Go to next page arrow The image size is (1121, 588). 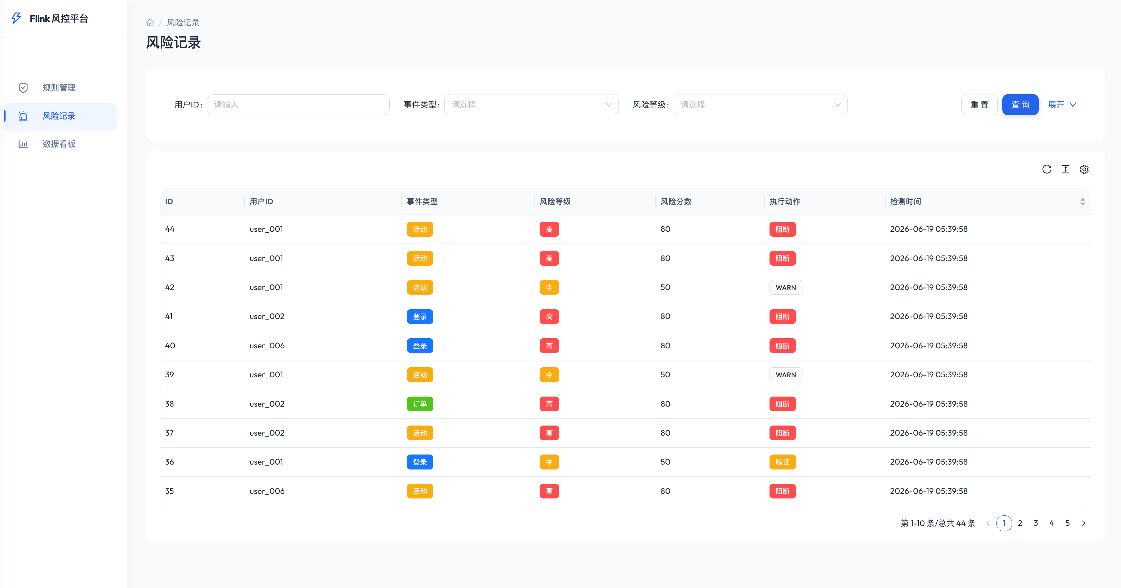pos(1084,523)
